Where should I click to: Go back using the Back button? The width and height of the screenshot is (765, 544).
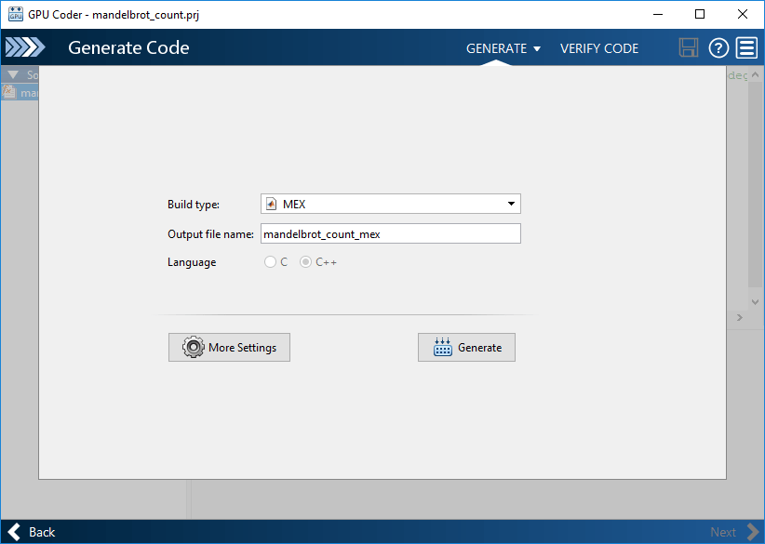(x=31, y=531)
